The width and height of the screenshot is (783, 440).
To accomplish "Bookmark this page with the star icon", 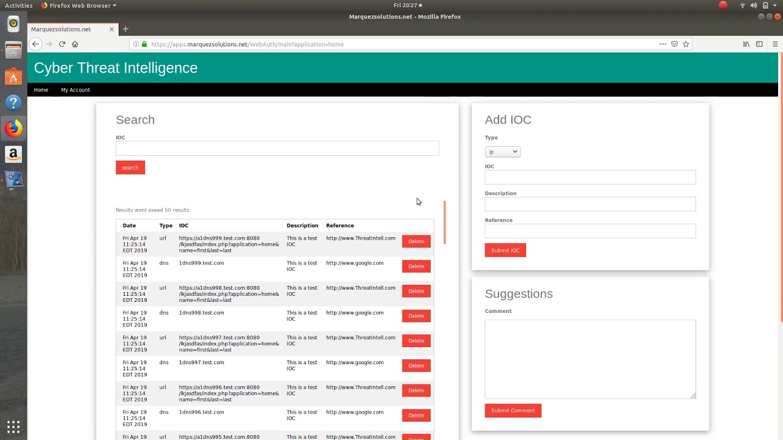I will [x=686, y=44].
